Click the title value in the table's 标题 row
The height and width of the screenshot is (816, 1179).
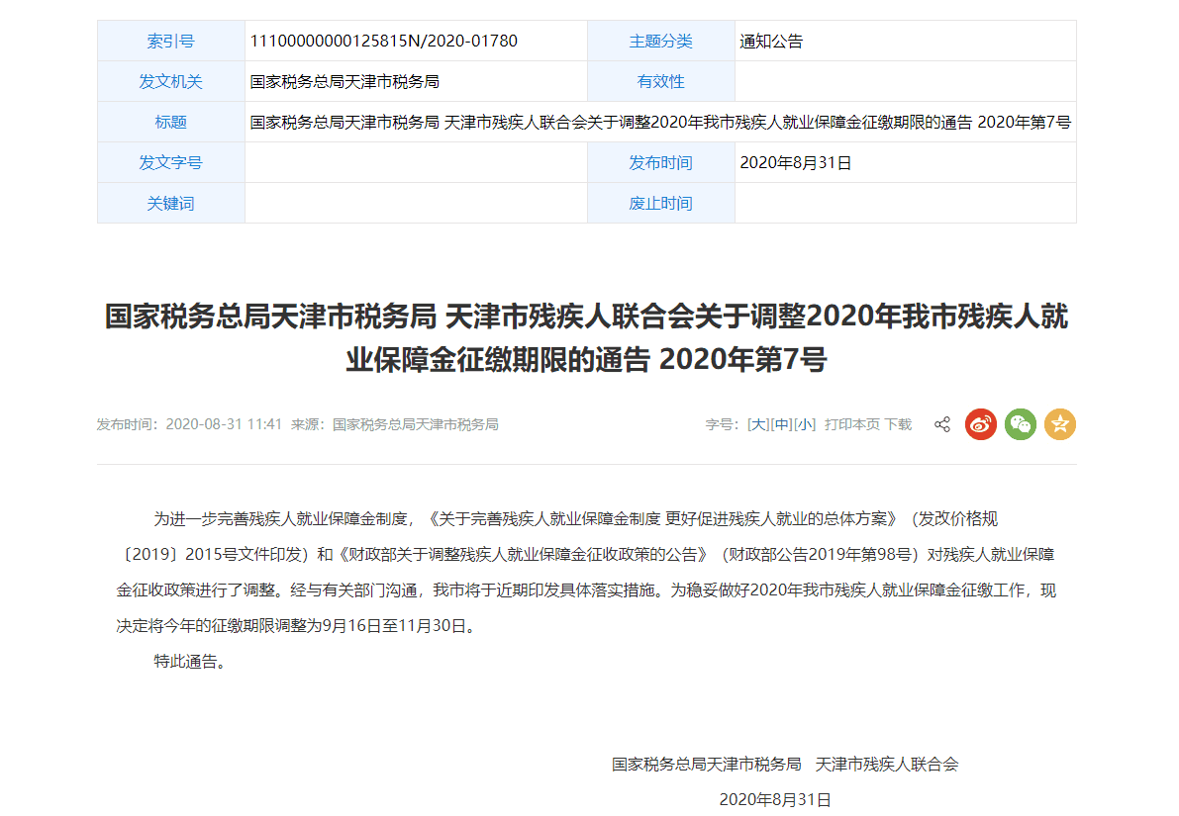coord(660,123)
